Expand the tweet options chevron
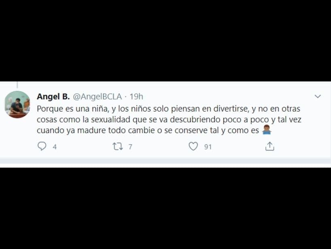The width and height of the screenshot is (331, 249). [318, 97]
